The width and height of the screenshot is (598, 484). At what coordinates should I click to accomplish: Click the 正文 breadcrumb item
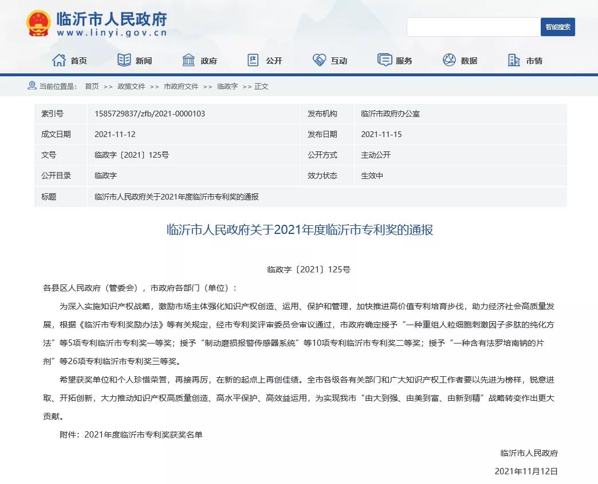pyautogui.click(x=261, y=86)
